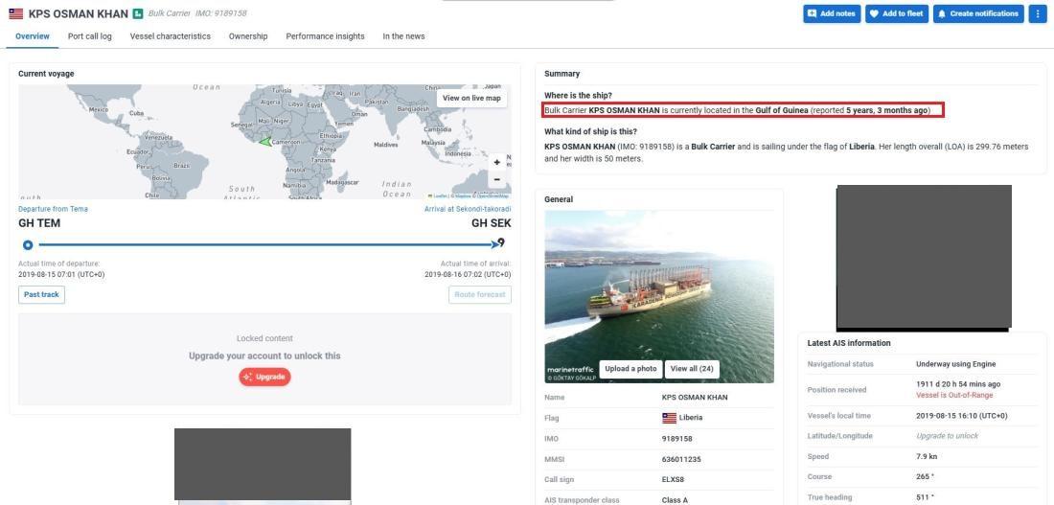The image size is (1054, 505).
Task: Click the Leaflet attribution link on map
Action: pyautogui.click(x=439, y=195)
